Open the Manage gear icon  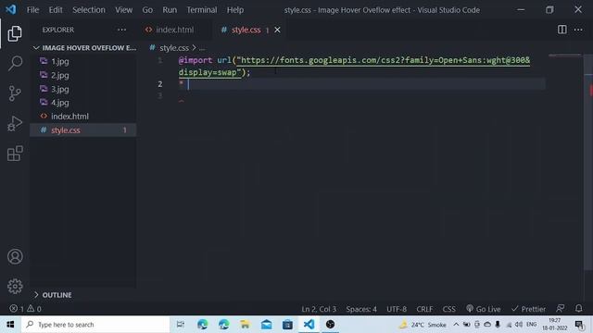(15, 286)
